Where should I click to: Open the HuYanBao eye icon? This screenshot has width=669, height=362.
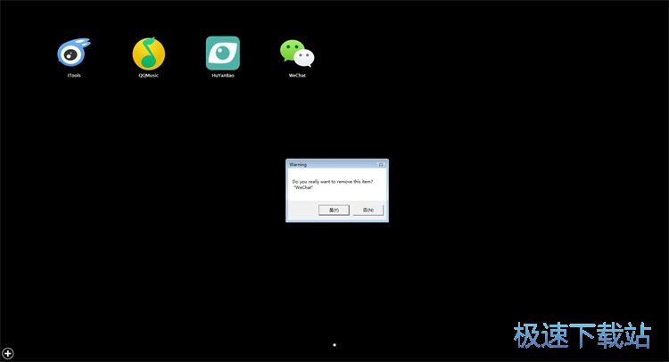223,53
